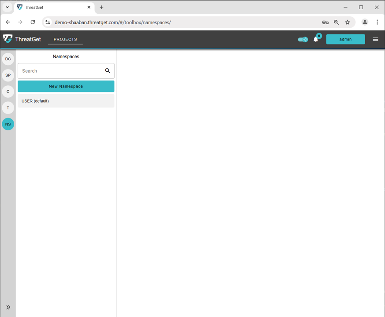The width and height of the screenshot is (385, 317).
Task: Click the admin user button
Action: tap(345, 39)
